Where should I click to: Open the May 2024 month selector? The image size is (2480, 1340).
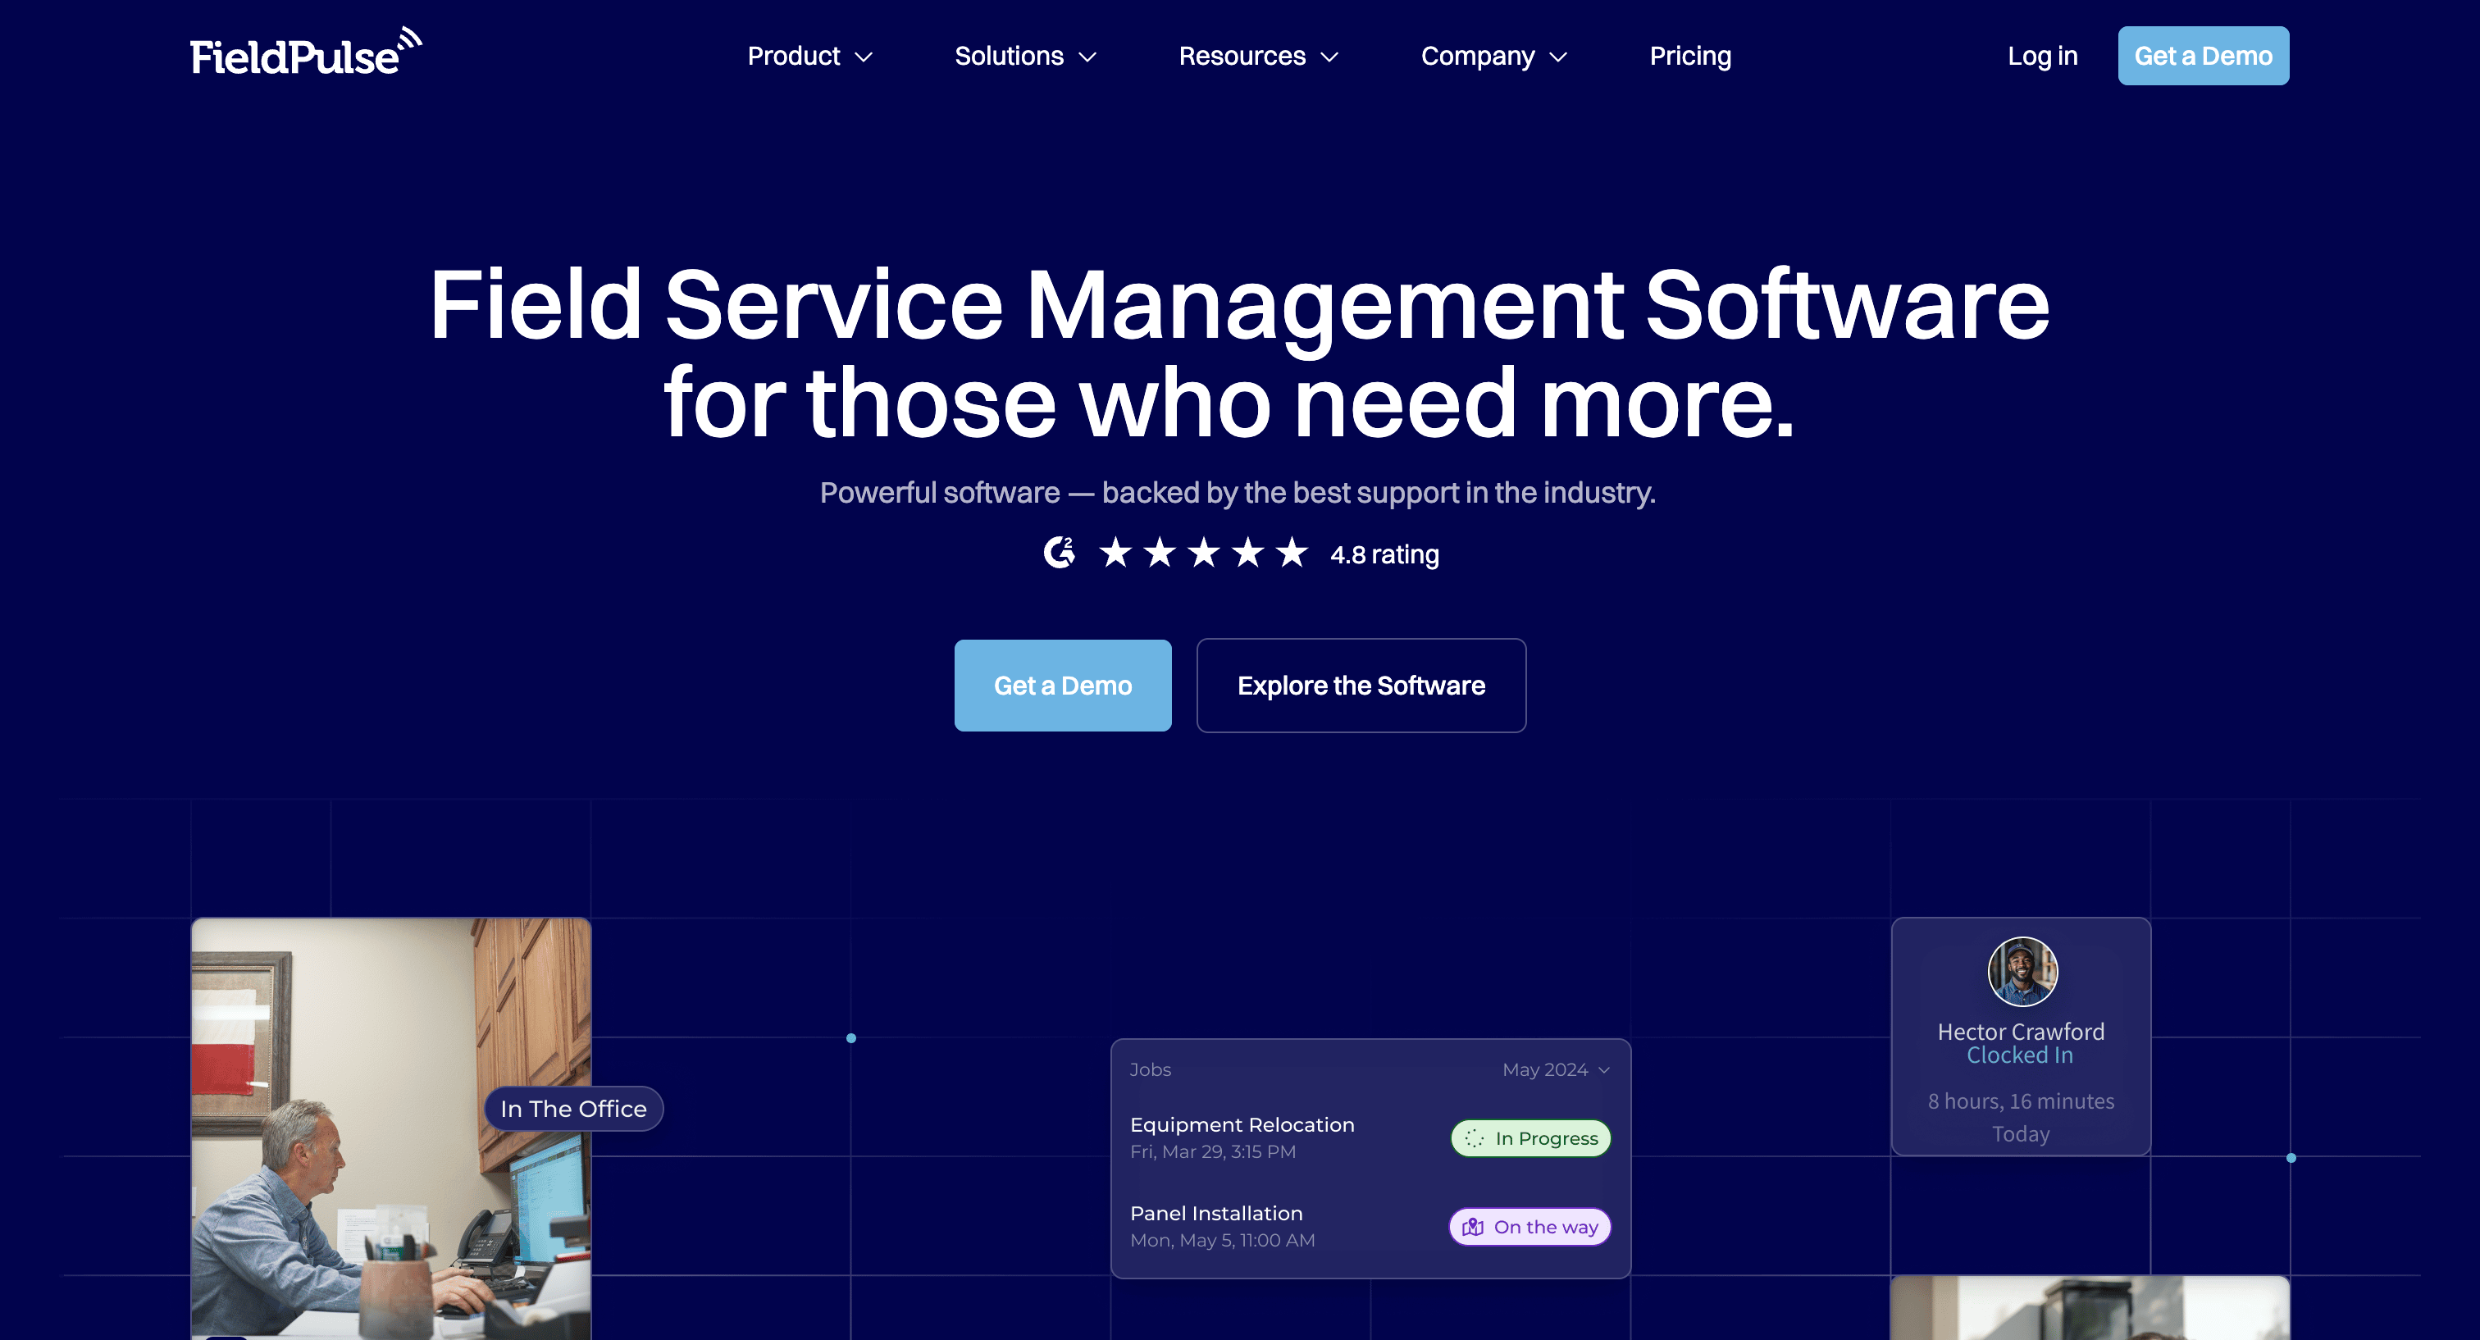point(1555,1069)
